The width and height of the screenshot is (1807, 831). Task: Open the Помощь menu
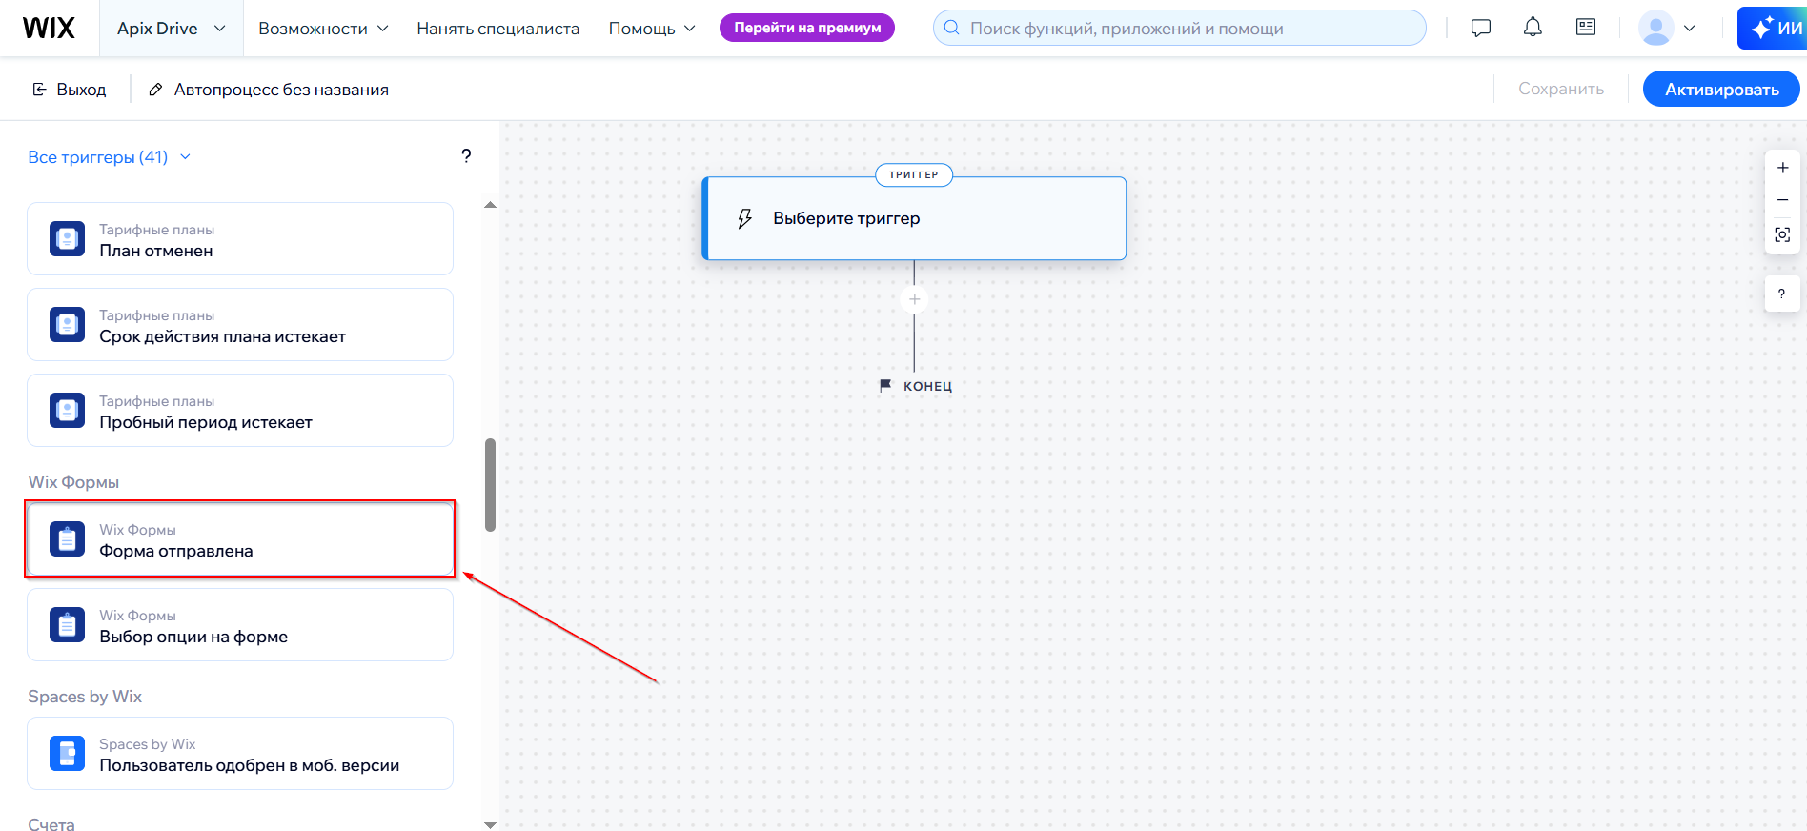pyautogui.click(x=652, y=29)
